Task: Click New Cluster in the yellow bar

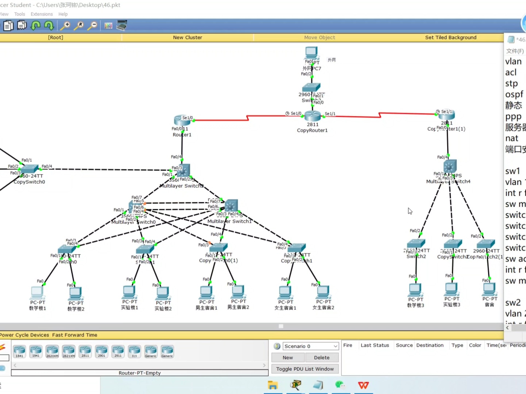Action: click(x=187, y=37)
